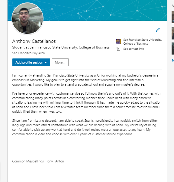Select the top thumbnail in the right sidebar
174x182 pixels.
[x=173, y=17]
